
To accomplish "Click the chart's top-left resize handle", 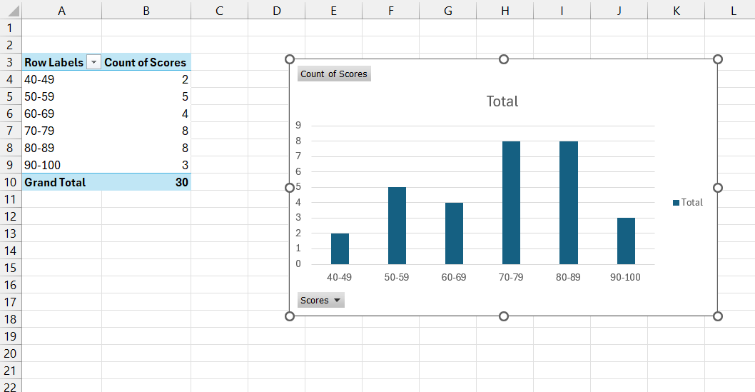I will (290, 59).
